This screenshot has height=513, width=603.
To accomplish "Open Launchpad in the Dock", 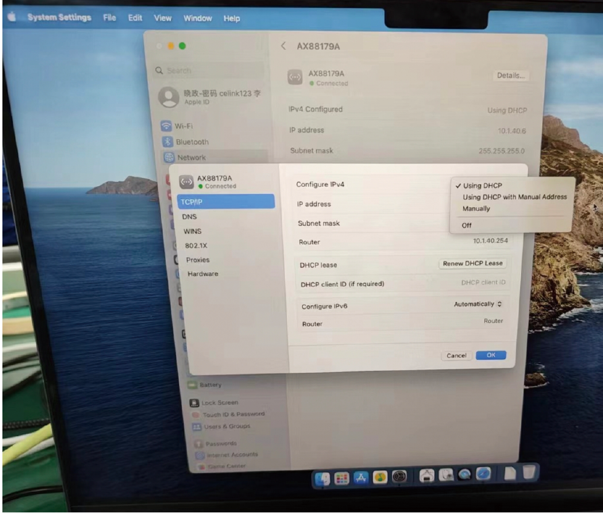I will 341,479.
